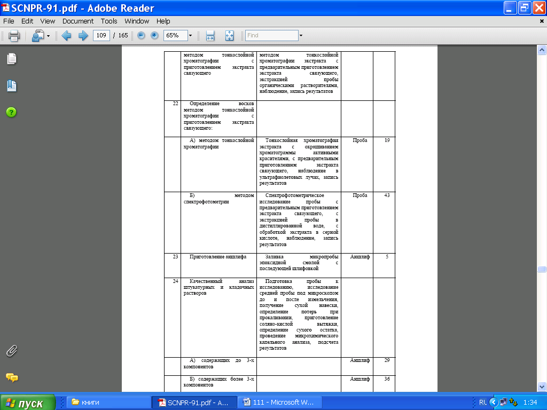Open the green help icon panel
This screenshot has height=410, width=547.
click(11, 112)
